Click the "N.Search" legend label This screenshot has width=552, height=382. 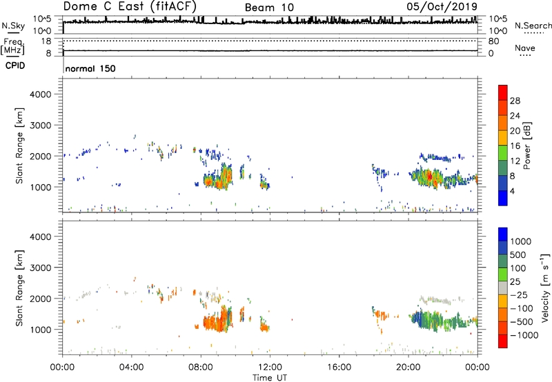[533, 26]
